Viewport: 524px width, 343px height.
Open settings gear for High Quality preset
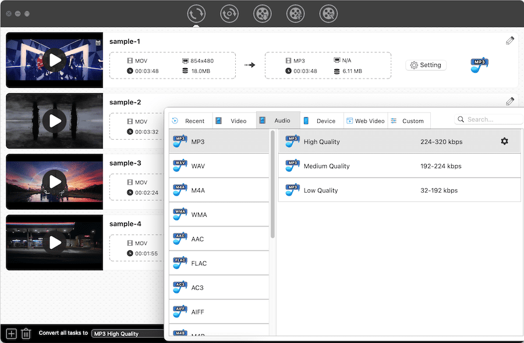[504, 142]
